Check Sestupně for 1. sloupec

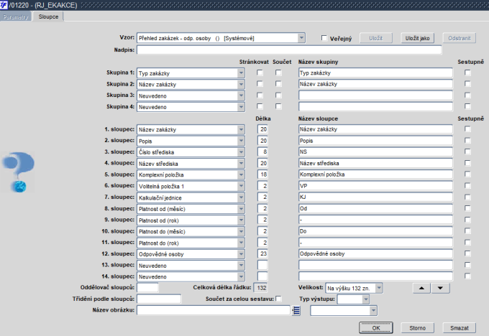[467, 129]
